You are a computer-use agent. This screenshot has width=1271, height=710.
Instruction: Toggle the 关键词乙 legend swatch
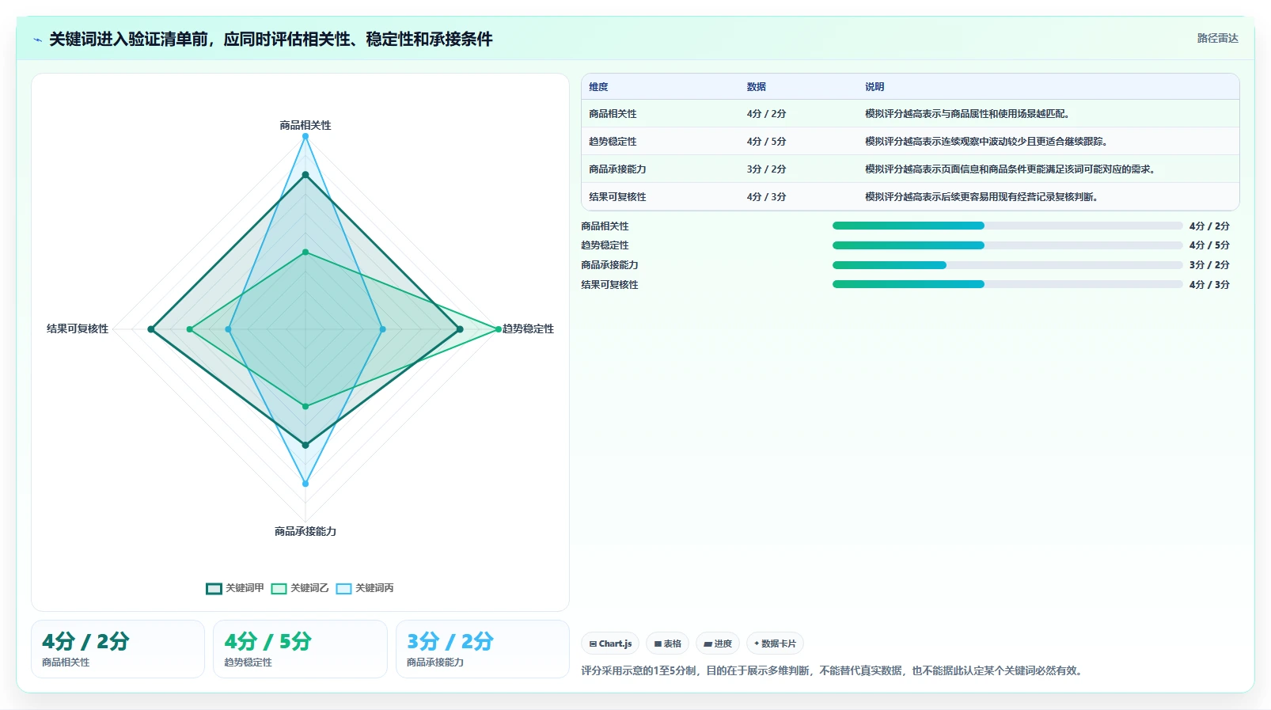click(279, 588)
